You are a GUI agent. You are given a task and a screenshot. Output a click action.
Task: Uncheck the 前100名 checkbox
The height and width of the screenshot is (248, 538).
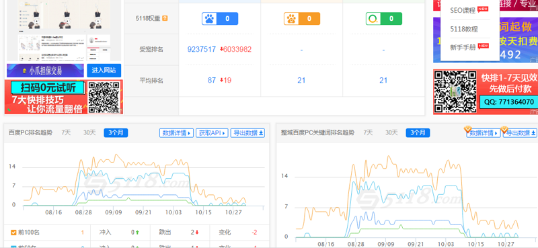click(13, 233)
